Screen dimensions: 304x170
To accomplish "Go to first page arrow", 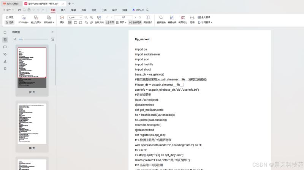I will [x=107, y=17].
